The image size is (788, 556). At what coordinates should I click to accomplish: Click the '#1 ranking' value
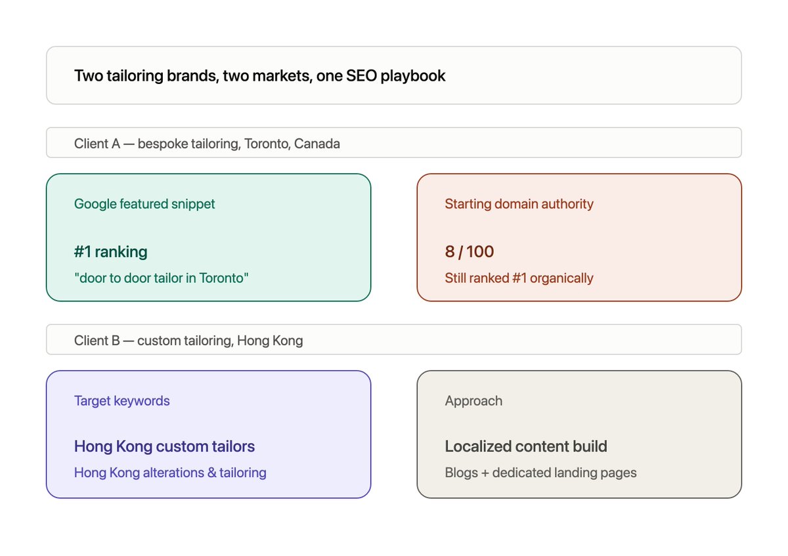pyautogui.click(x=111, y=251)
